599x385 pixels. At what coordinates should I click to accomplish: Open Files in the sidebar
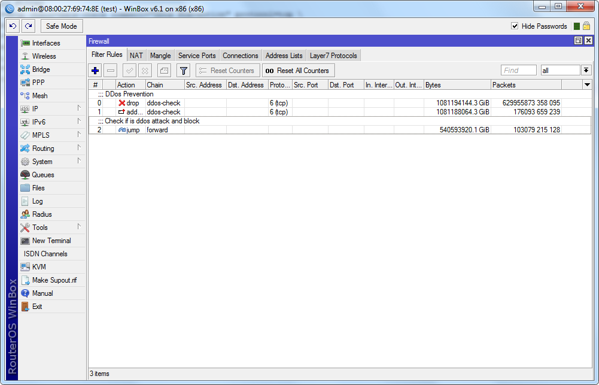(x=52, y=188)
